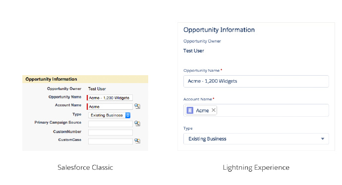
Task: Click Lightning Opportunity Name input box
Action: tap(256, 82)
